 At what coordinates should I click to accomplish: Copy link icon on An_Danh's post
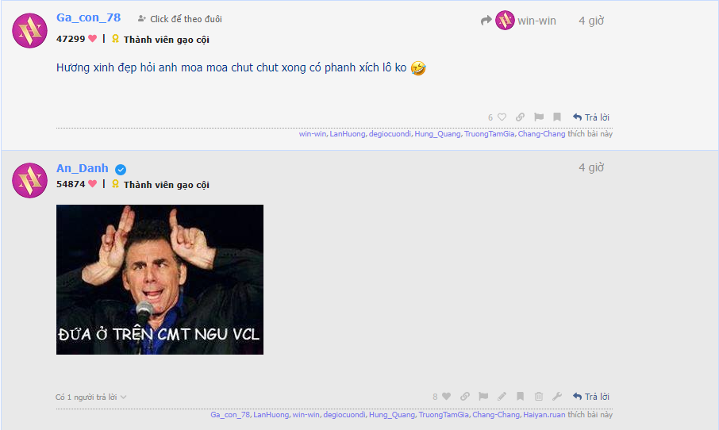point(465,397)
